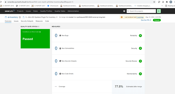The image size is (175, 94).
Task: Bookmark page with browser star icon
Action: click(x=154, y=2)
